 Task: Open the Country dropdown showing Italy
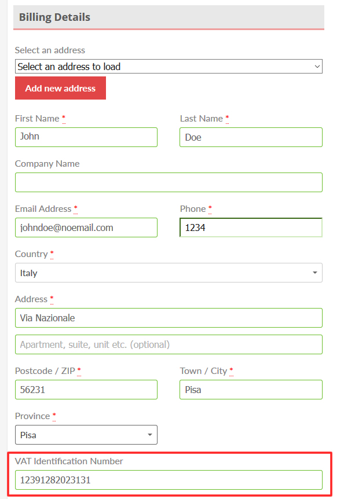click(x=169, y=273)
